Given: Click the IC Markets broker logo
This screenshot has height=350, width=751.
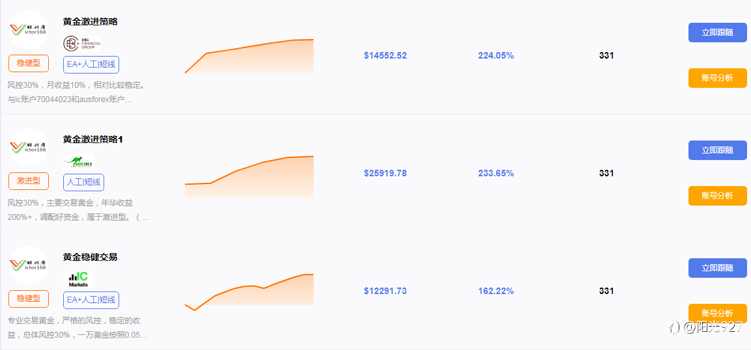Looking at the screenshot, I should click(78, 279).
